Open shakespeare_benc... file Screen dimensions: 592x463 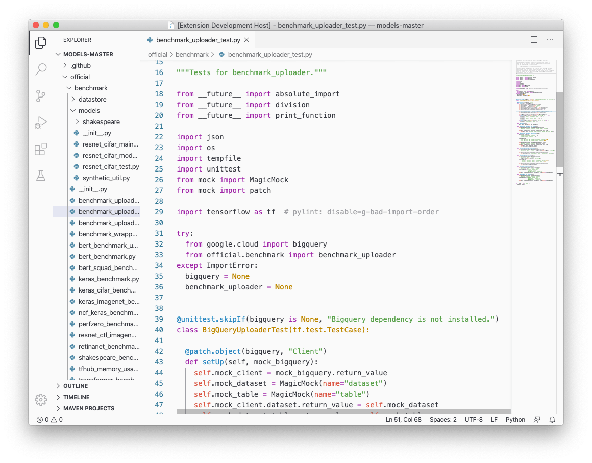96,358
